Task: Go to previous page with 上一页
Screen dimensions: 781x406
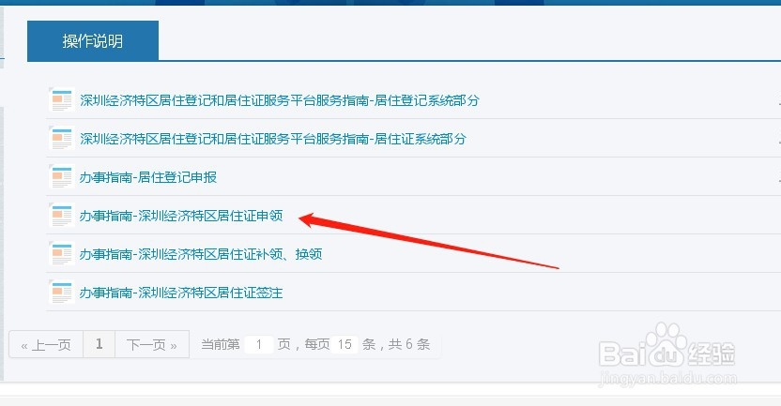Action: click(x=46, y=344)
